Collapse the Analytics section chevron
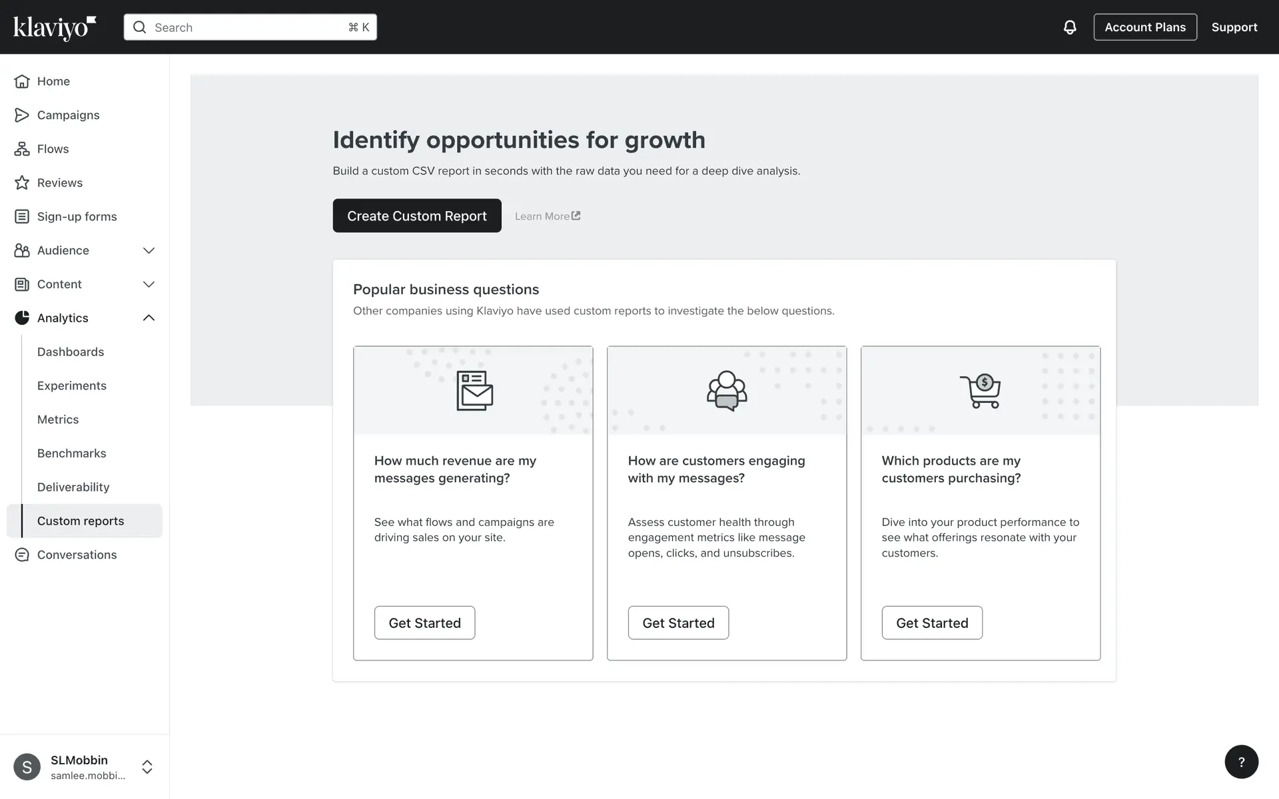1279x799 pixels. tap(149, 318)
